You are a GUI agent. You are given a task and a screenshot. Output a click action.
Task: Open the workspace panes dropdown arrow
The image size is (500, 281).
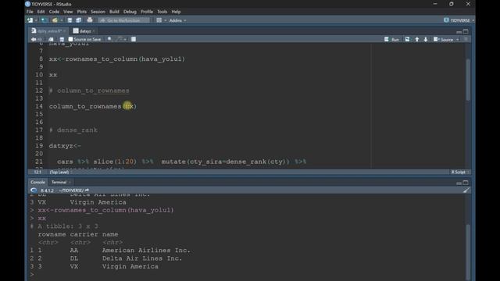(165, 20)
